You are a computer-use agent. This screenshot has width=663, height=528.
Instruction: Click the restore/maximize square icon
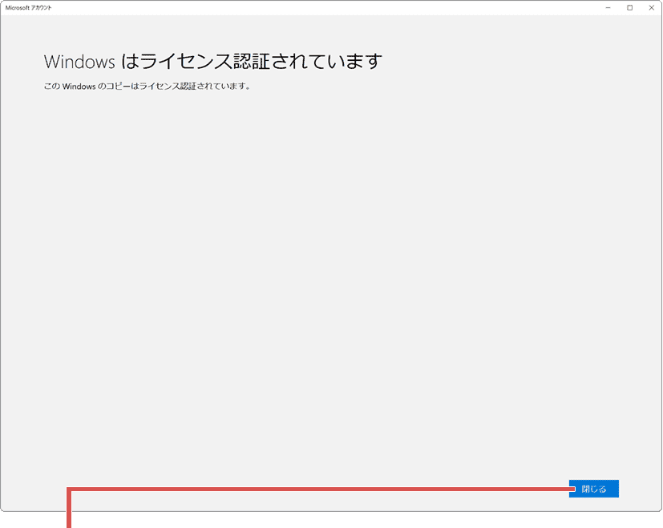coord(631,7)
